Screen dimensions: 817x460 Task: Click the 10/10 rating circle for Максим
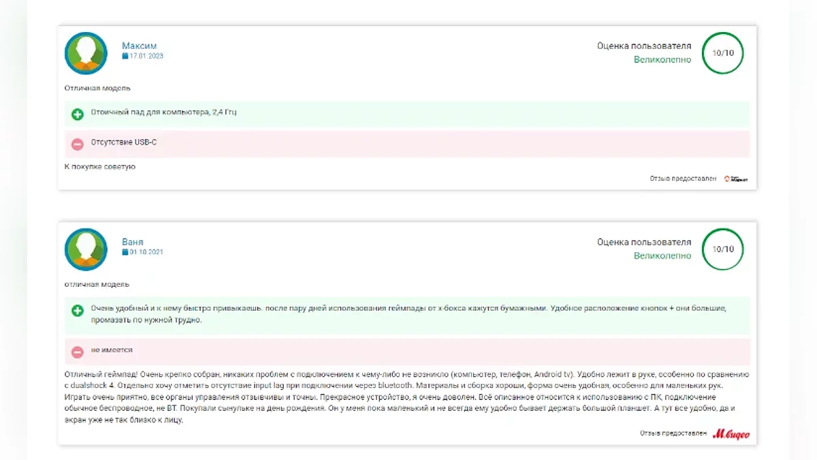coord(722,53)
